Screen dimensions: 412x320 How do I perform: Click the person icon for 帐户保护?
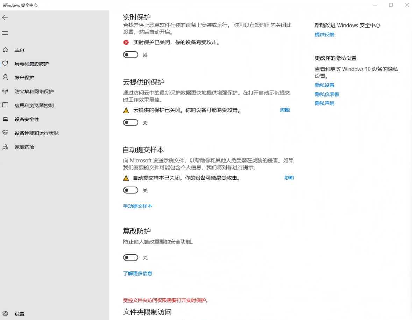pos(5,77)
